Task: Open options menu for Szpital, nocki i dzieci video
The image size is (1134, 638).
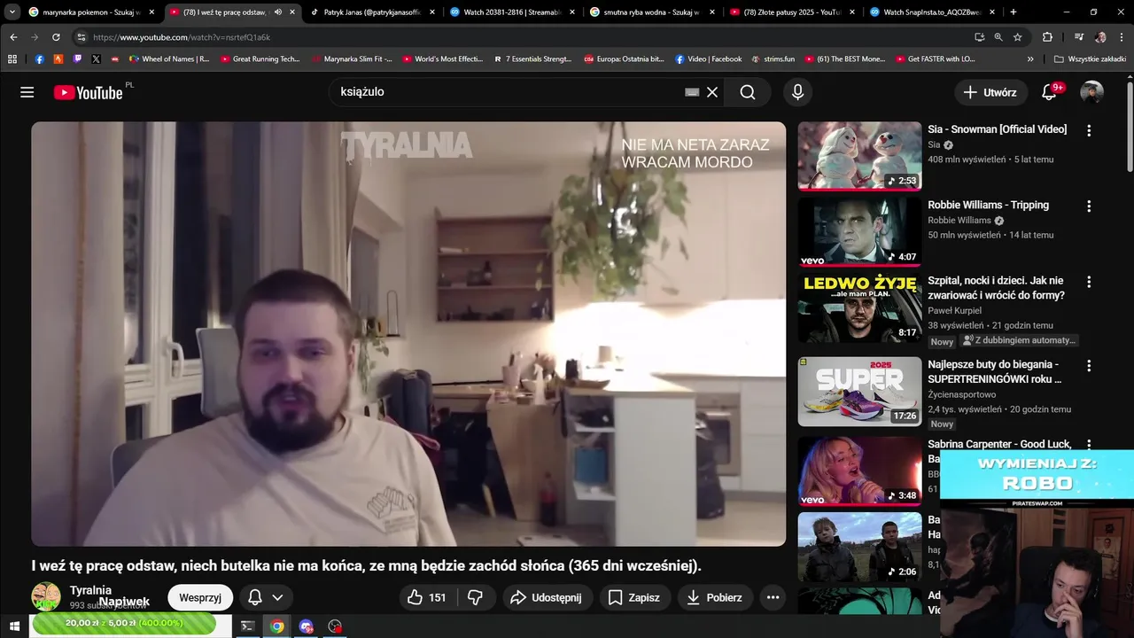Action: coord(1089,282)
